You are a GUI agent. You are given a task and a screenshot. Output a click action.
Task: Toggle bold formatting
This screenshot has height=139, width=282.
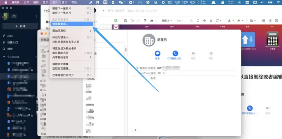click(x=191, y=21)
